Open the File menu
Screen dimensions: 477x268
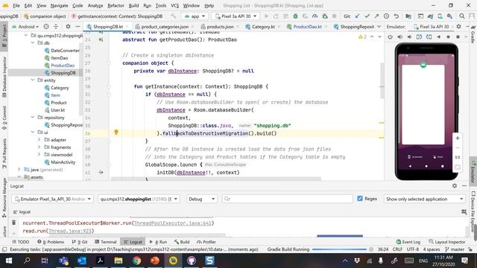click(x=16, y=5)
